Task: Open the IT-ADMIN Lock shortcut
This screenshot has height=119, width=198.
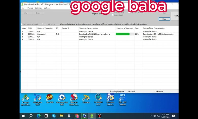Action: [x=98, y=97]
